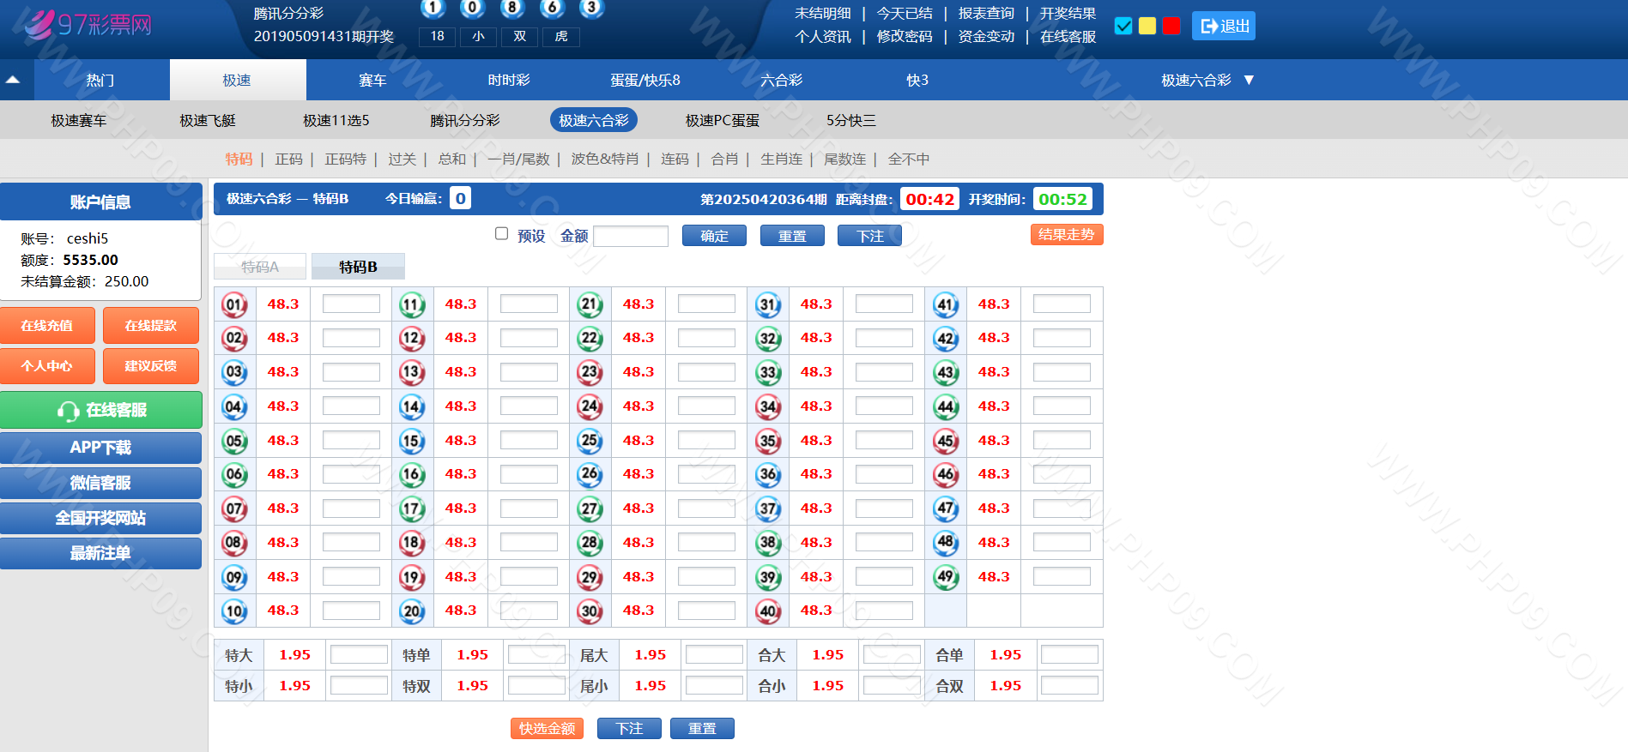Click the 金额 amount input field
Screen dimensions: 1628x752
pos(631,236)
